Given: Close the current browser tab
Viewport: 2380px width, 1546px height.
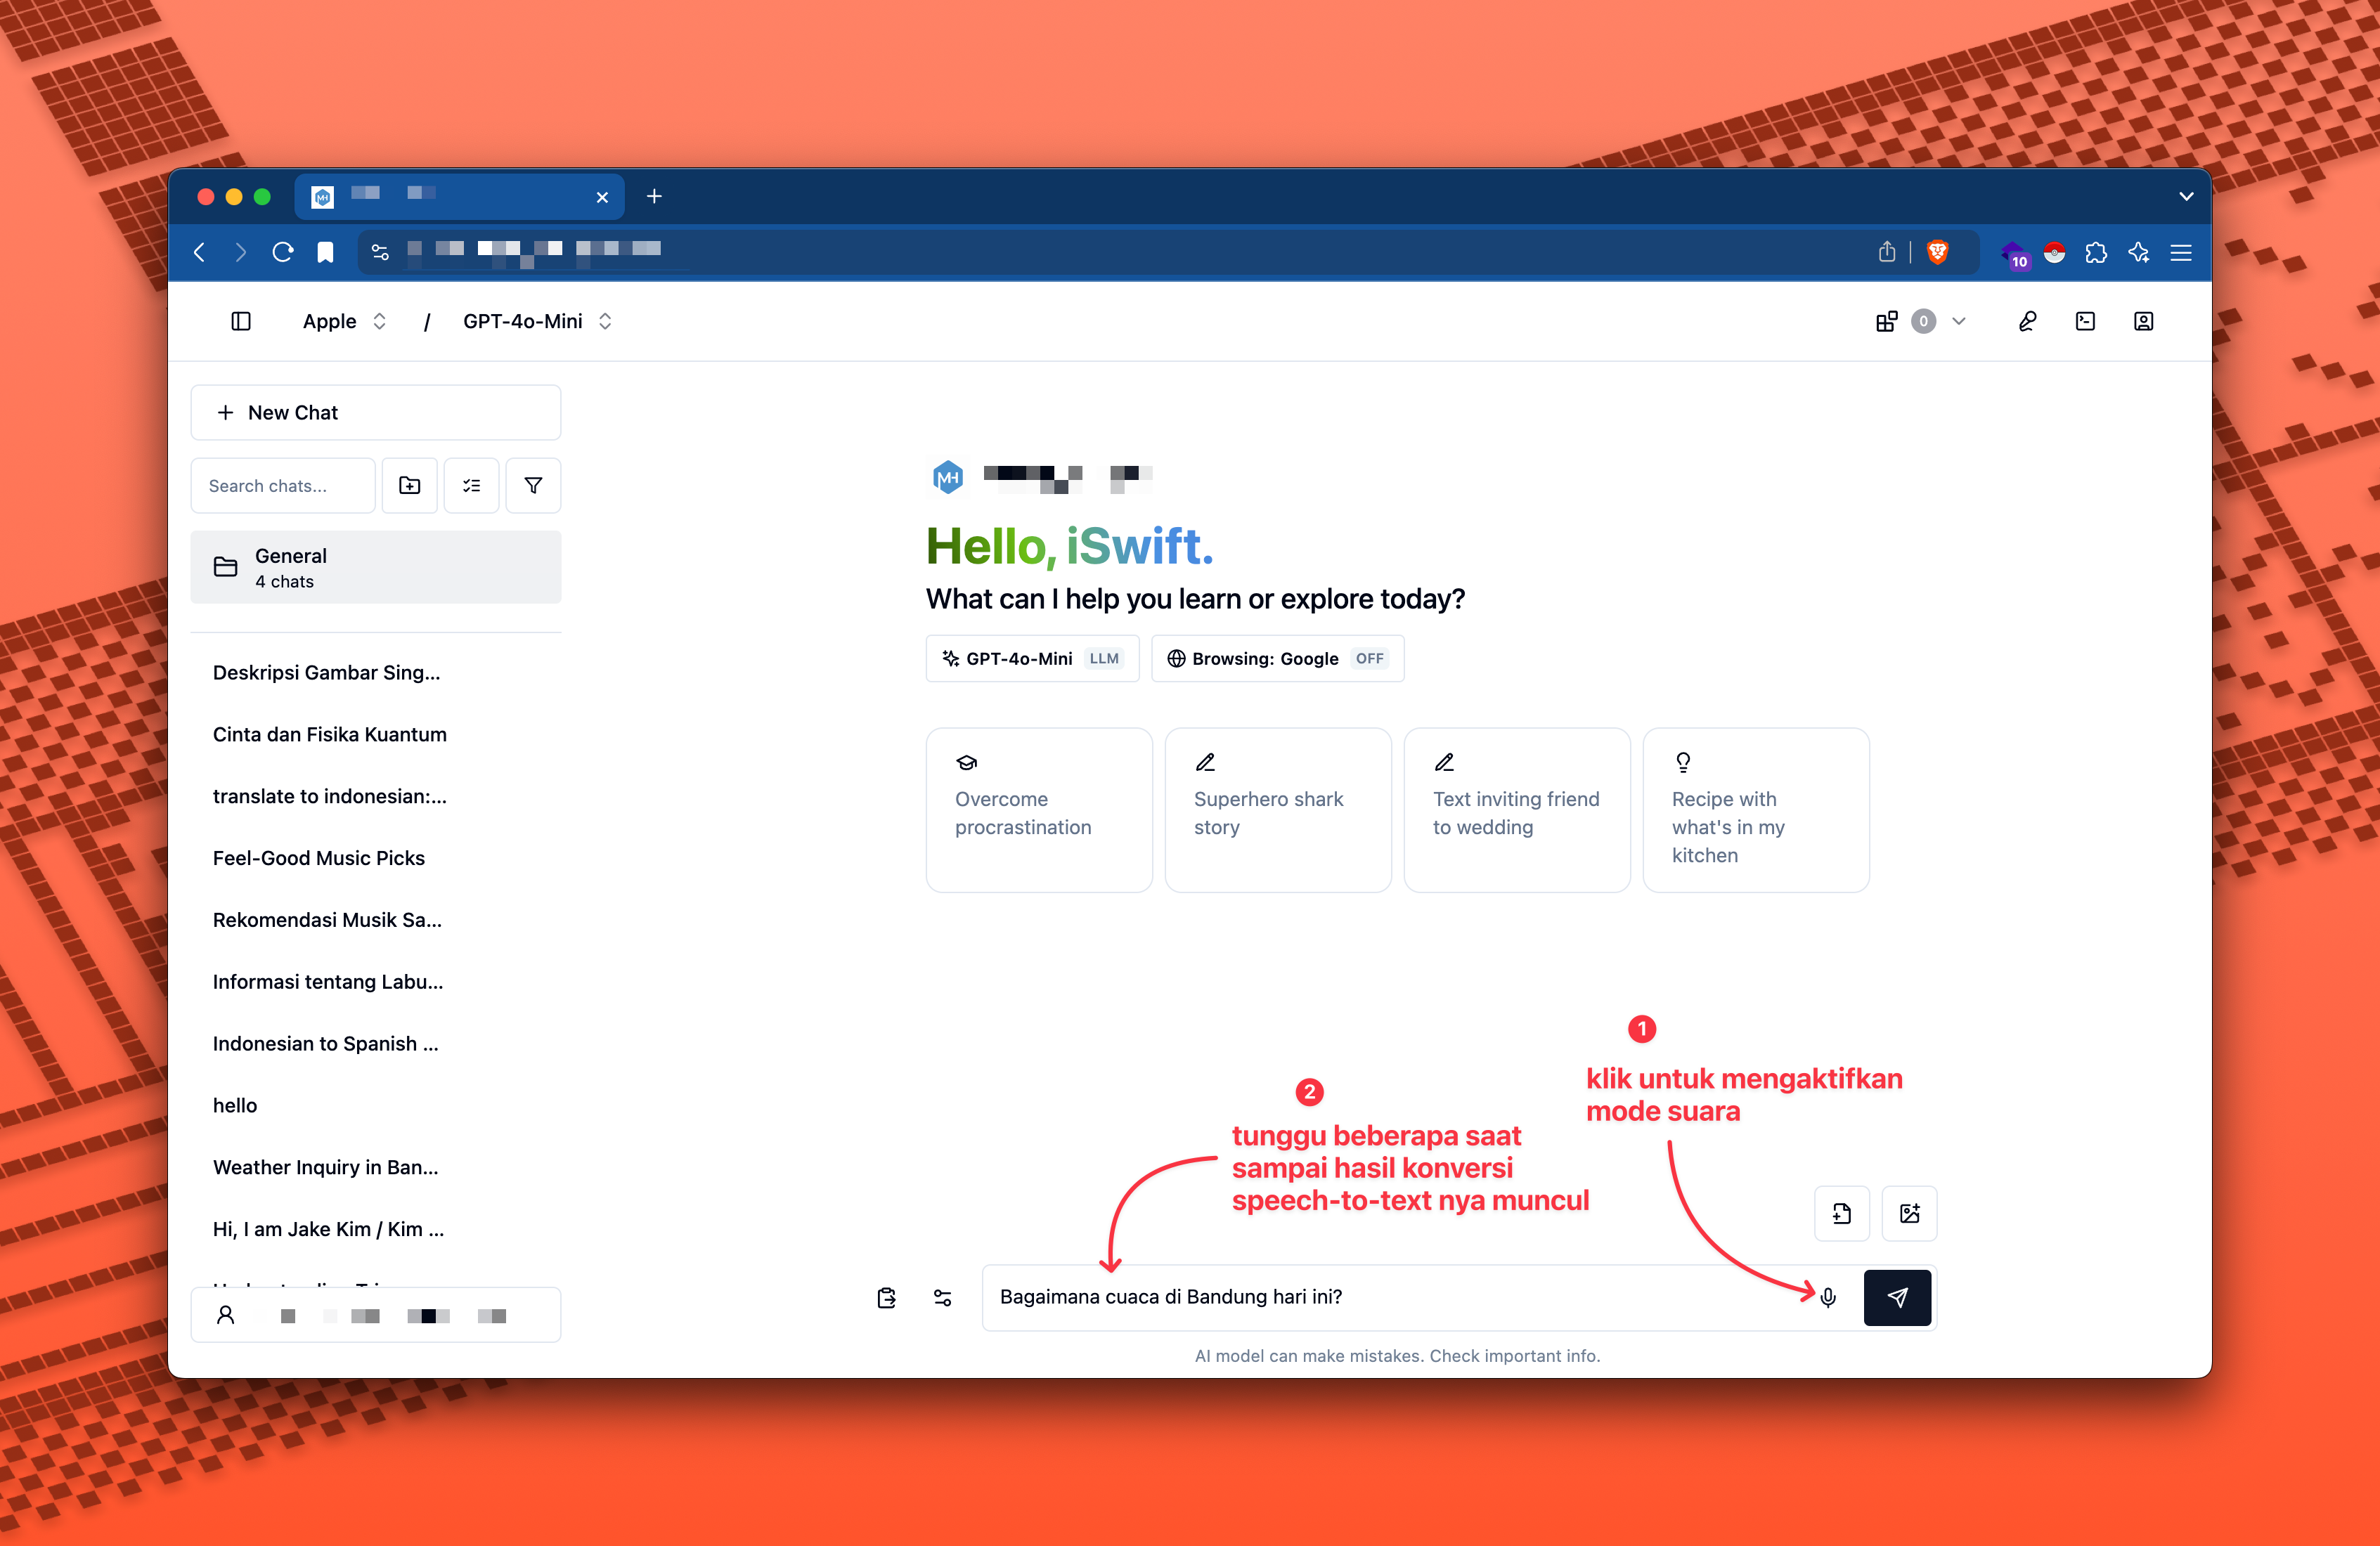Looking at the screenshot, I should coord(602,197).
